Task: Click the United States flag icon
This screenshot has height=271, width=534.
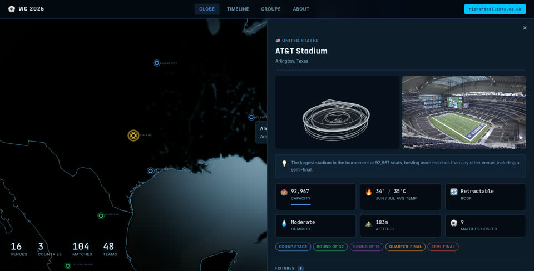Action: click(278, 41)
